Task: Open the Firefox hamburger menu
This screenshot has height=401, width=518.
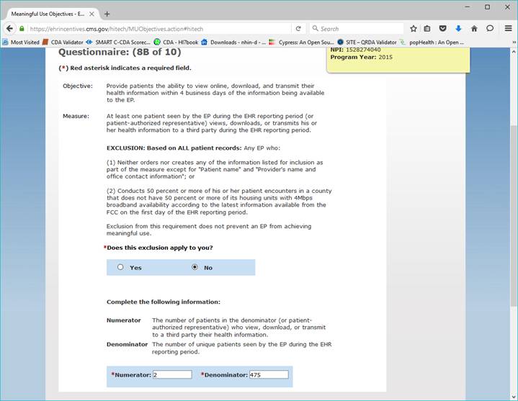Action: tap(508, 29)
